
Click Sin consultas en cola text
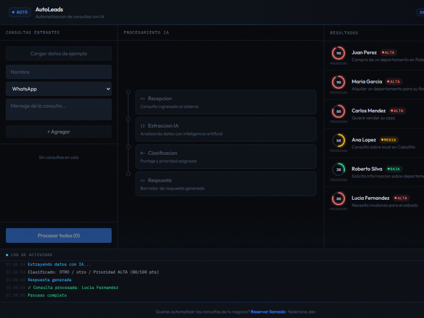click(x=59, y=157)
